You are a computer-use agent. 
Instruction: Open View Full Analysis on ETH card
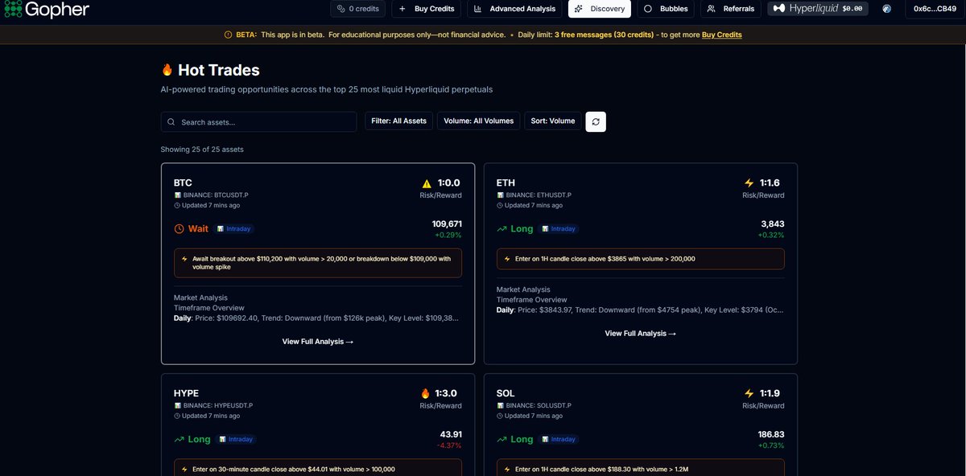click(641, 334)
